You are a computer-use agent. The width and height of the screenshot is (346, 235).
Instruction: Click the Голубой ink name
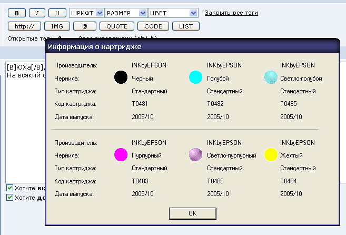point(218,79)
